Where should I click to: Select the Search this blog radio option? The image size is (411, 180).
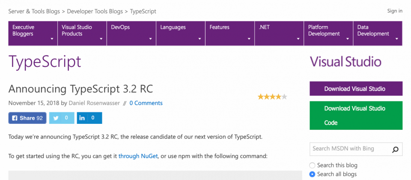pos(312,165)
